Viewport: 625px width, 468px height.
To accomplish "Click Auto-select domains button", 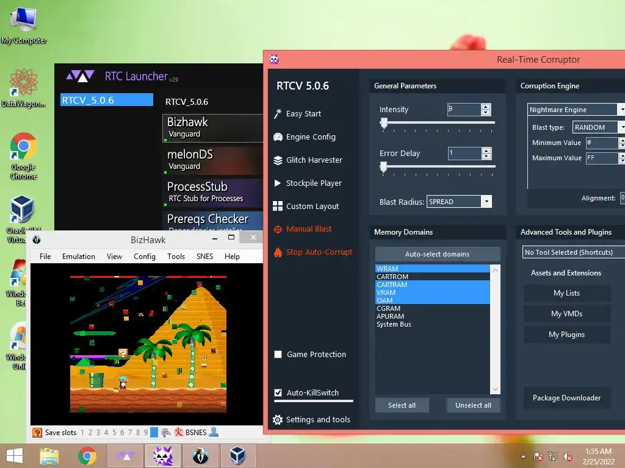I will pos(437,254).
